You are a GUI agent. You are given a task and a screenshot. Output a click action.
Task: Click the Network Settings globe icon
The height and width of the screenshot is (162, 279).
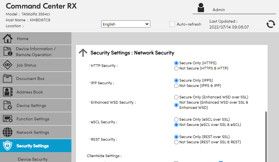pyautogui.click(x=8, y=132)
